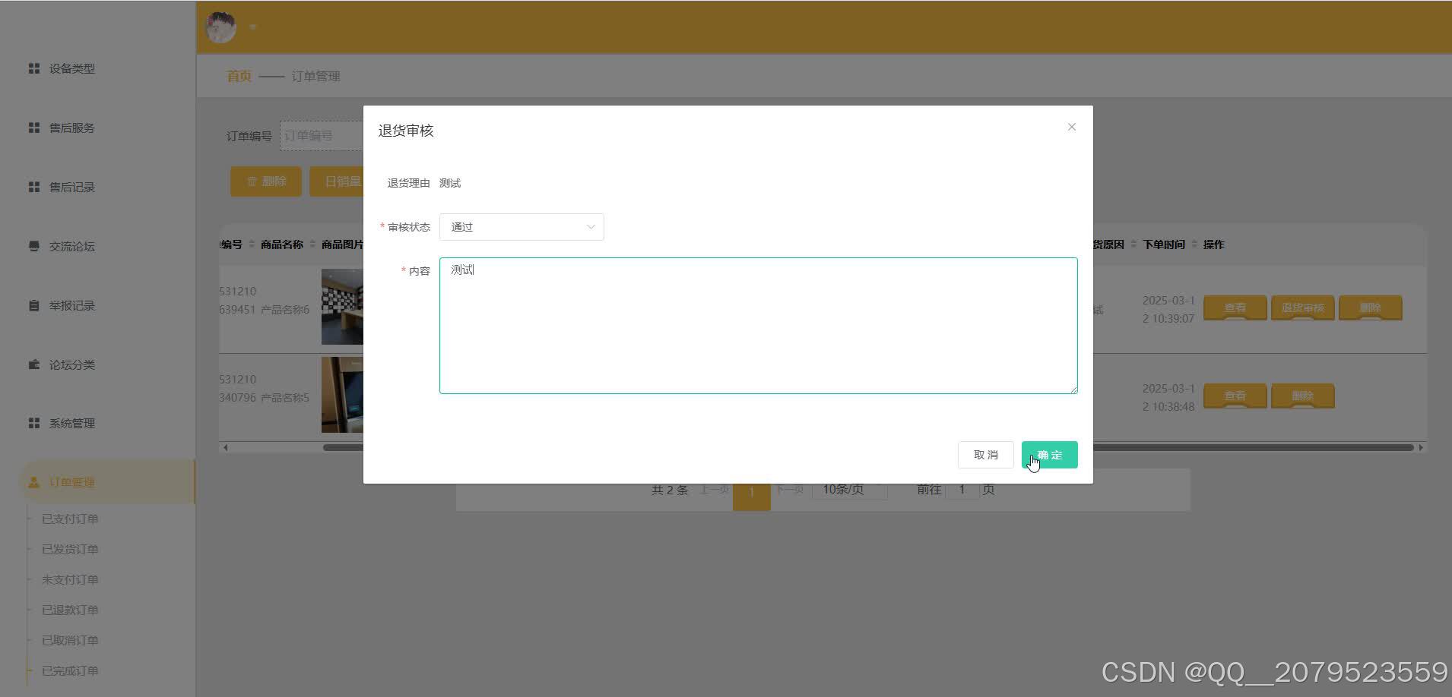1452x697 pixels.
Task: Click into the 内容 text area
Action: 758,326
